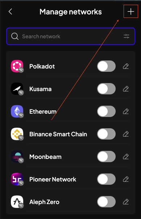Viewport: 141px width, 219px height.
Task: Turn on the Kusama network
Action: click(106, 89)
